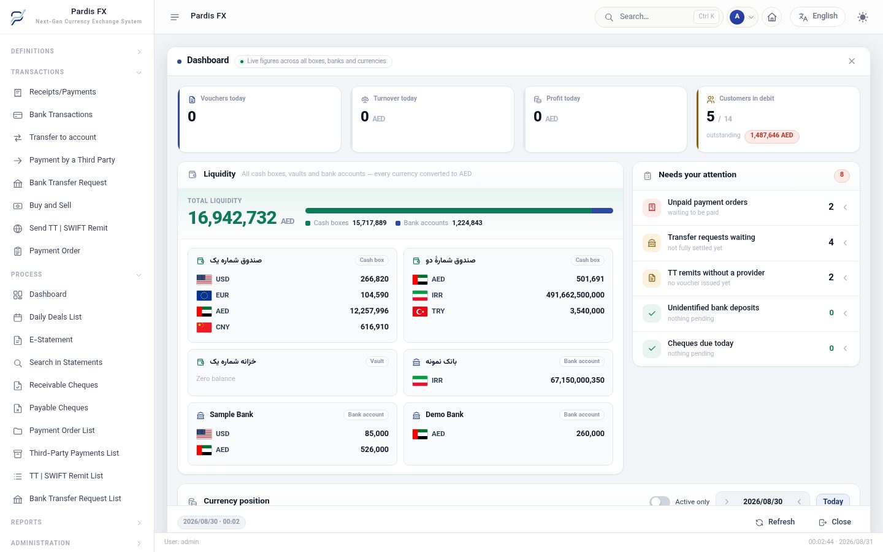Open TT remits without a provider
883x552 pixels.
point(746,278)
